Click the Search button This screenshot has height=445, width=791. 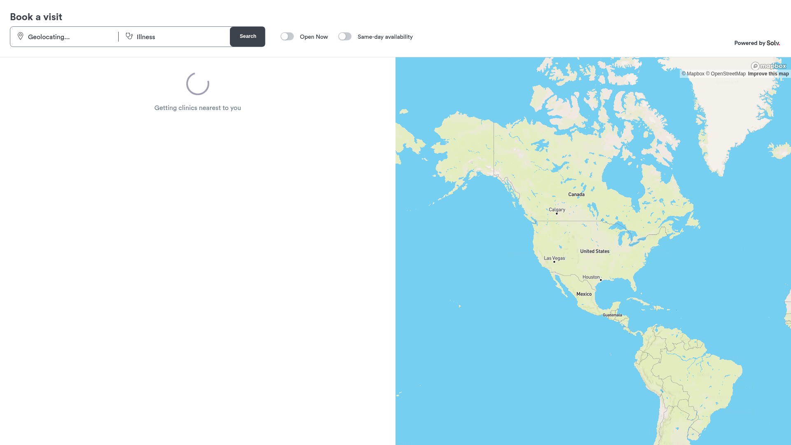click(248, 37)
